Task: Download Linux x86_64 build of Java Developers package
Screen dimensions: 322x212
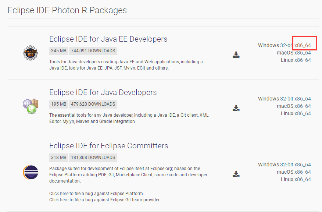Action: point(303,113)
